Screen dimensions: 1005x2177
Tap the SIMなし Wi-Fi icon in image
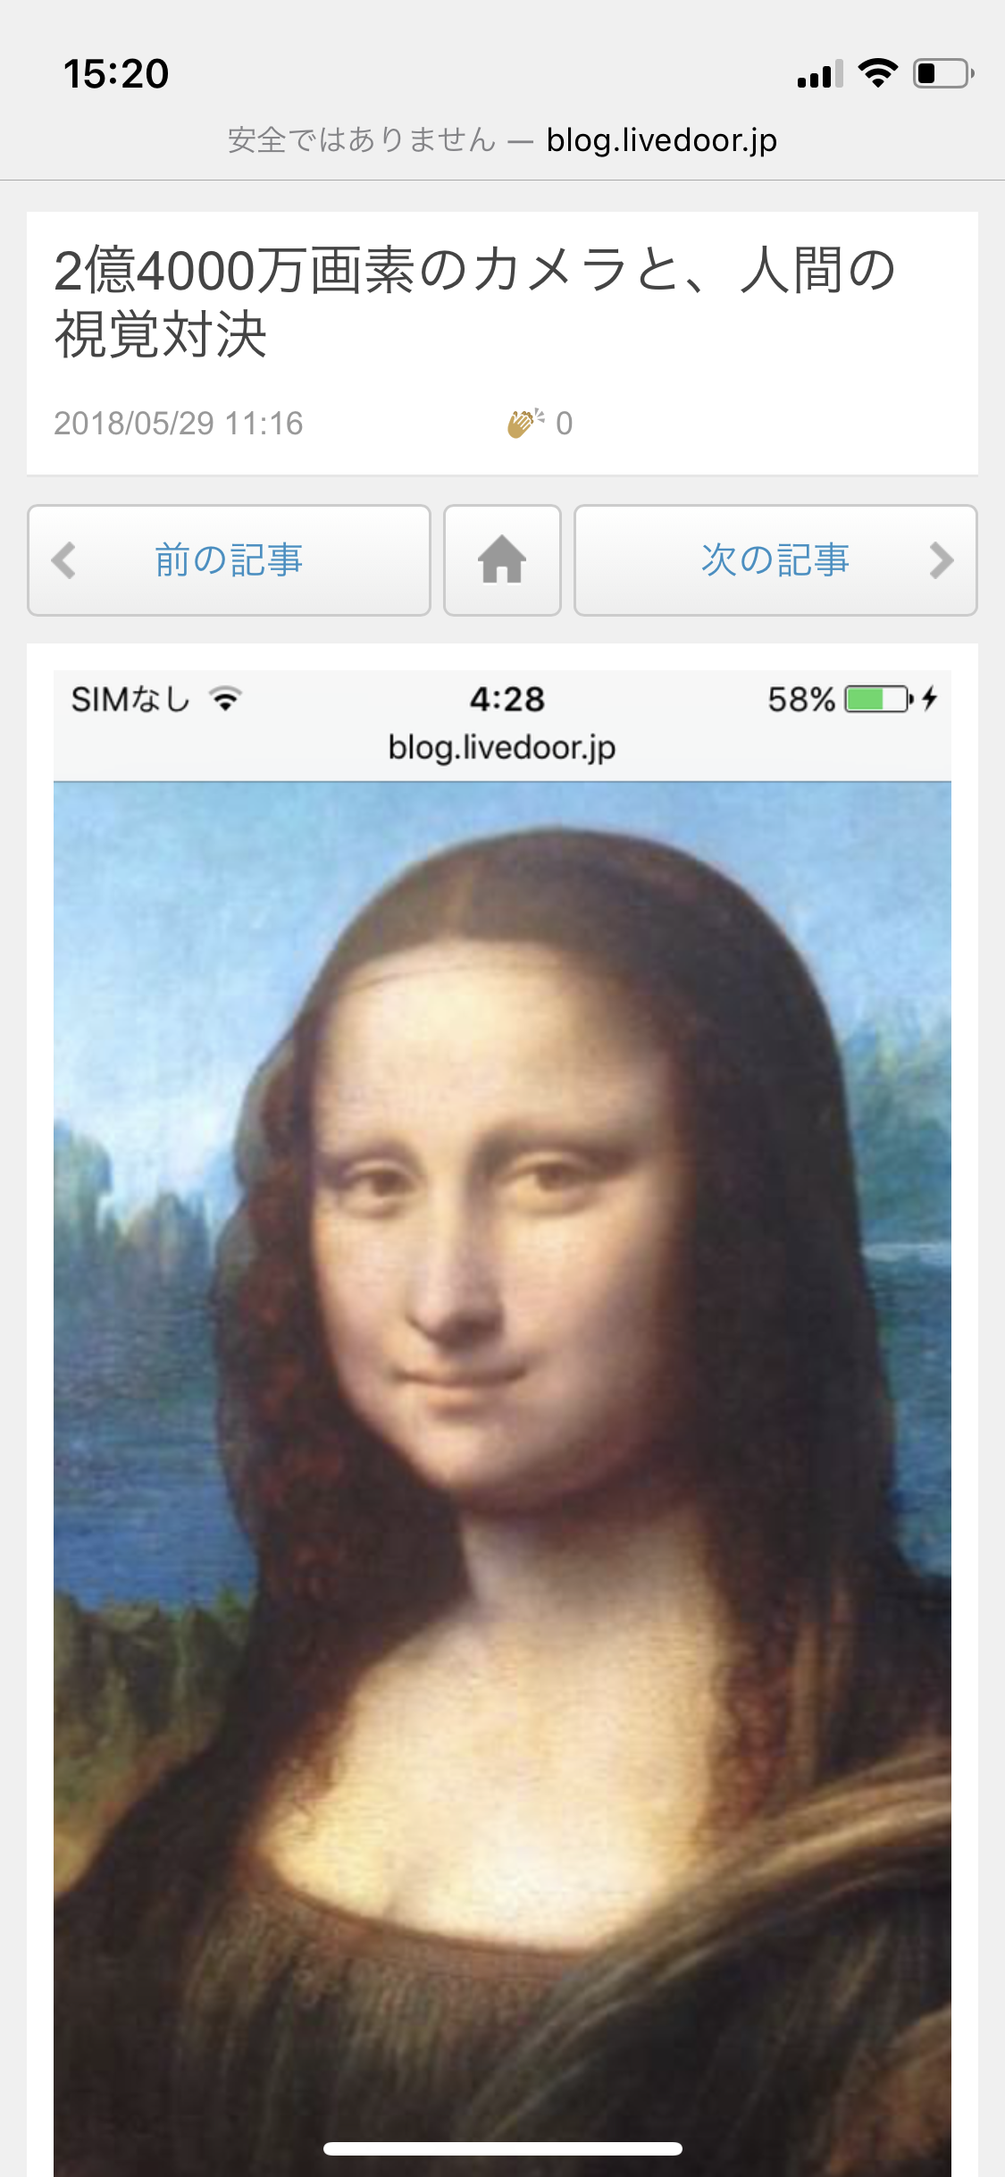[225, 699]
